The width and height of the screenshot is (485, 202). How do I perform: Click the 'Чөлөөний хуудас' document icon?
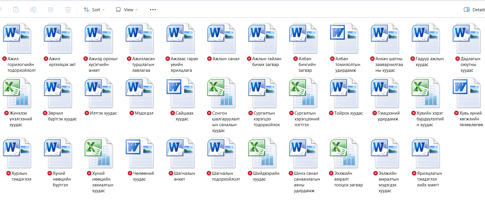(x=139, y=153)
